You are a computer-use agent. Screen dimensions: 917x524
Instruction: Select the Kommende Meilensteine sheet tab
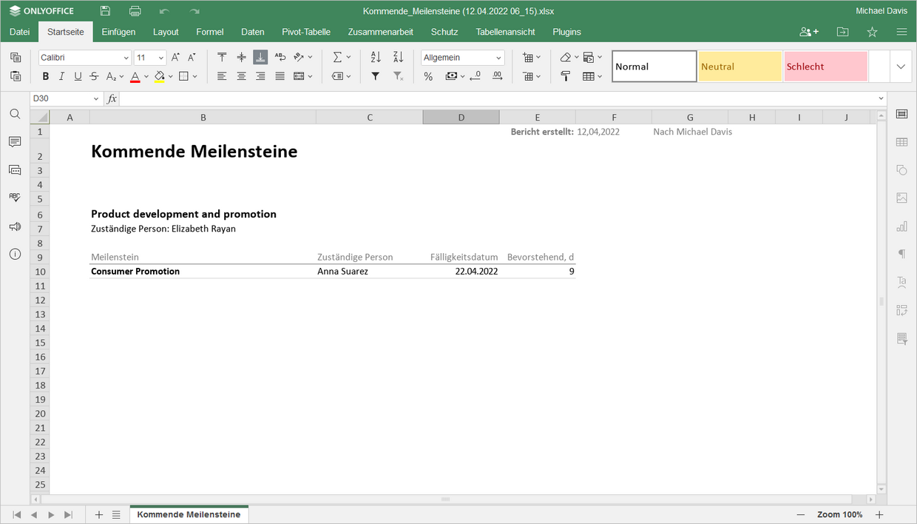pyautogui.click(x=189, y=514)
